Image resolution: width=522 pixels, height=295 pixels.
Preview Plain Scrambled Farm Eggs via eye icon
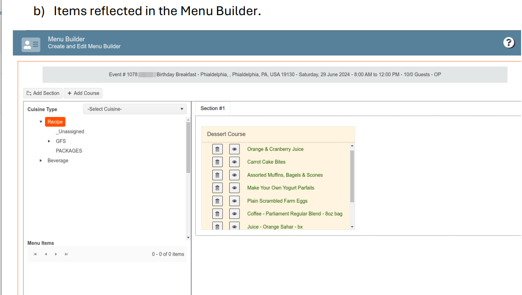point(234,201)
